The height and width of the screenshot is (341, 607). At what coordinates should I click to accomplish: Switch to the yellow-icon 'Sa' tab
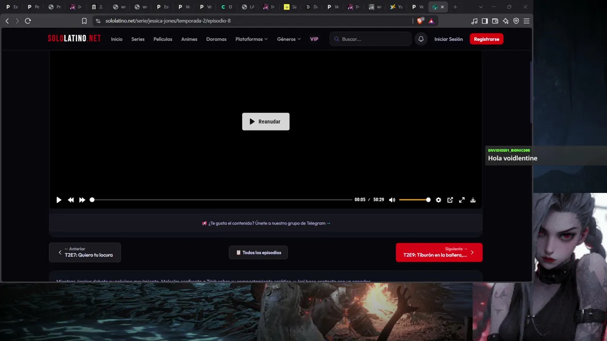[x=290, y=7]
